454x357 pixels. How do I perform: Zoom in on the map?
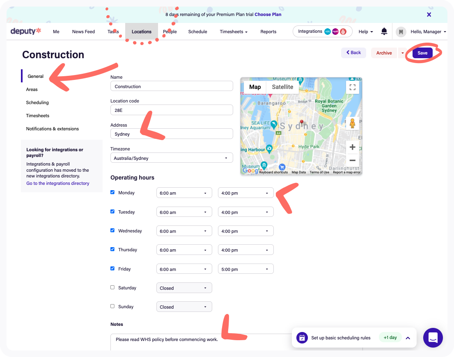pos(352,147)
